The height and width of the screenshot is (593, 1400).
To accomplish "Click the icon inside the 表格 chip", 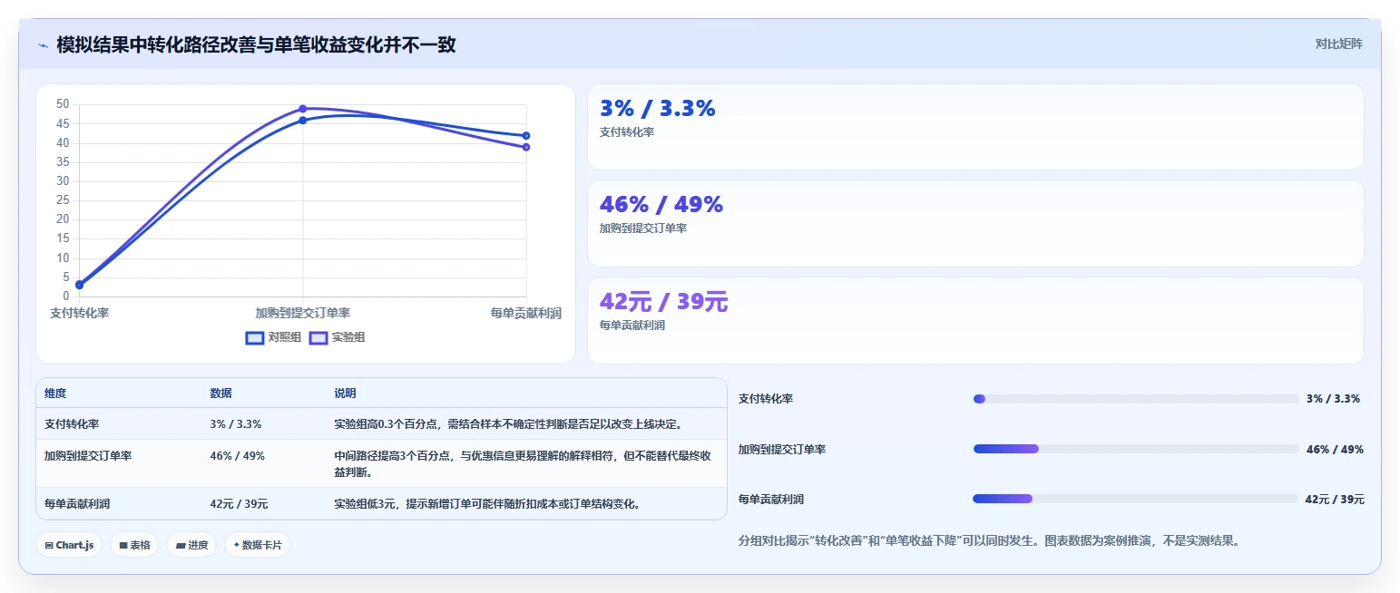I will [123, 546].
